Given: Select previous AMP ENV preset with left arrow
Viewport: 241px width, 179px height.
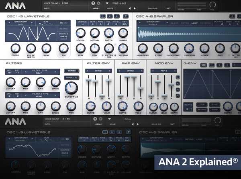Looking at the screenshot, I should coord(119,71).
